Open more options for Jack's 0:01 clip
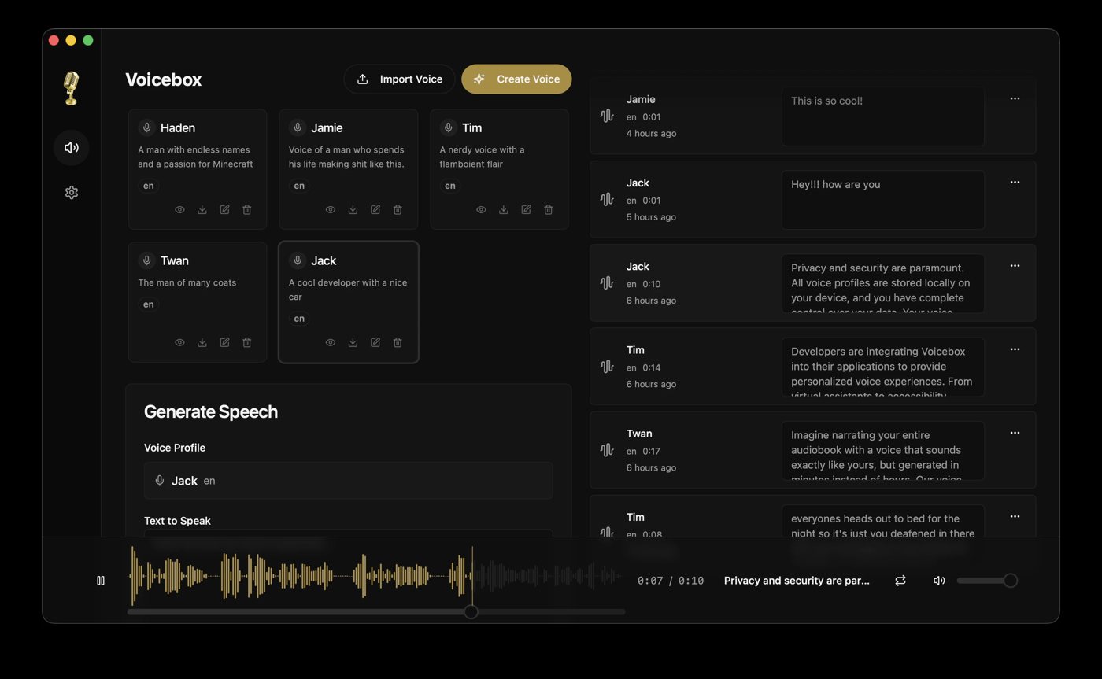Image resolution: width=1102 pixels, height=679 pixels. tap(1015, 183)
